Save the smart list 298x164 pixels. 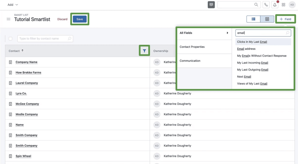coord(80,19)
